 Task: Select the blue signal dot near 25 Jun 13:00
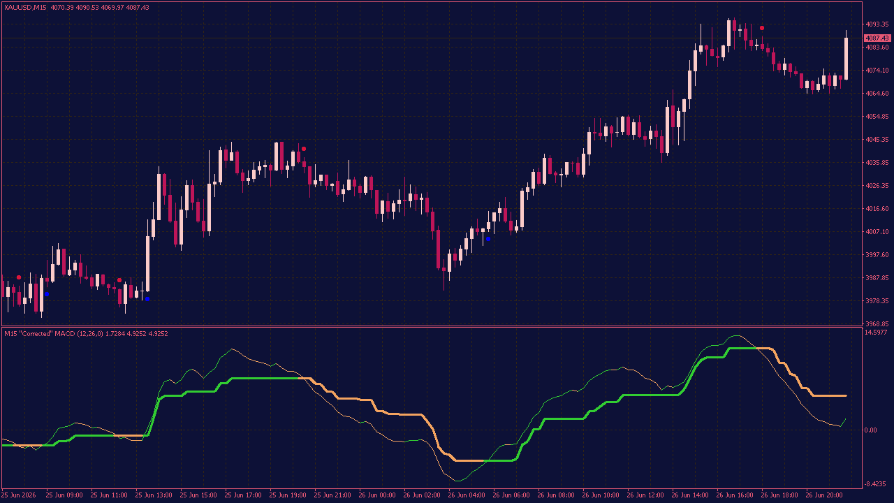[x=147, y=299]
